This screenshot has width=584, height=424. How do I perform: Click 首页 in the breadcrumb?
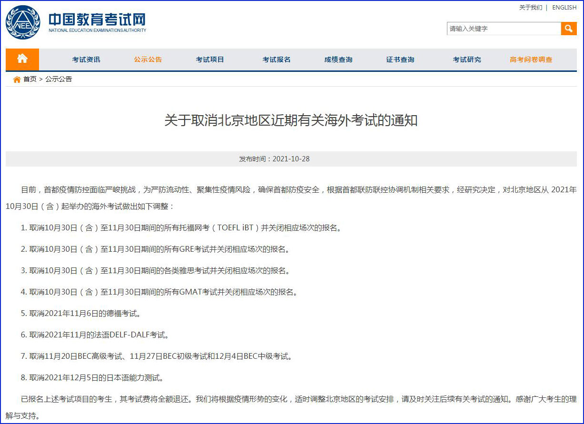tap(30, 79)
